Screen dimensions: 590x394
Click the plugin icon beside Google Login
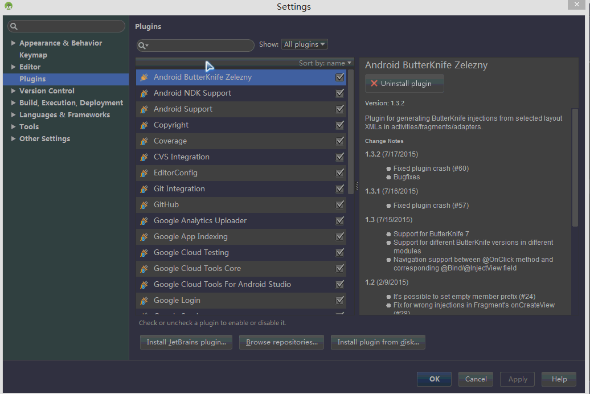click(144, 301)
